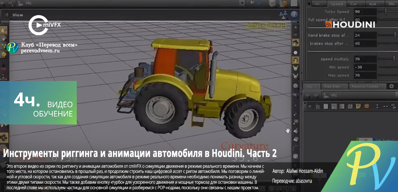Viewport: 398px width, 192px height.
Task: Create a sticky note with the yellow icon
Action: click(x=358, y=106)
